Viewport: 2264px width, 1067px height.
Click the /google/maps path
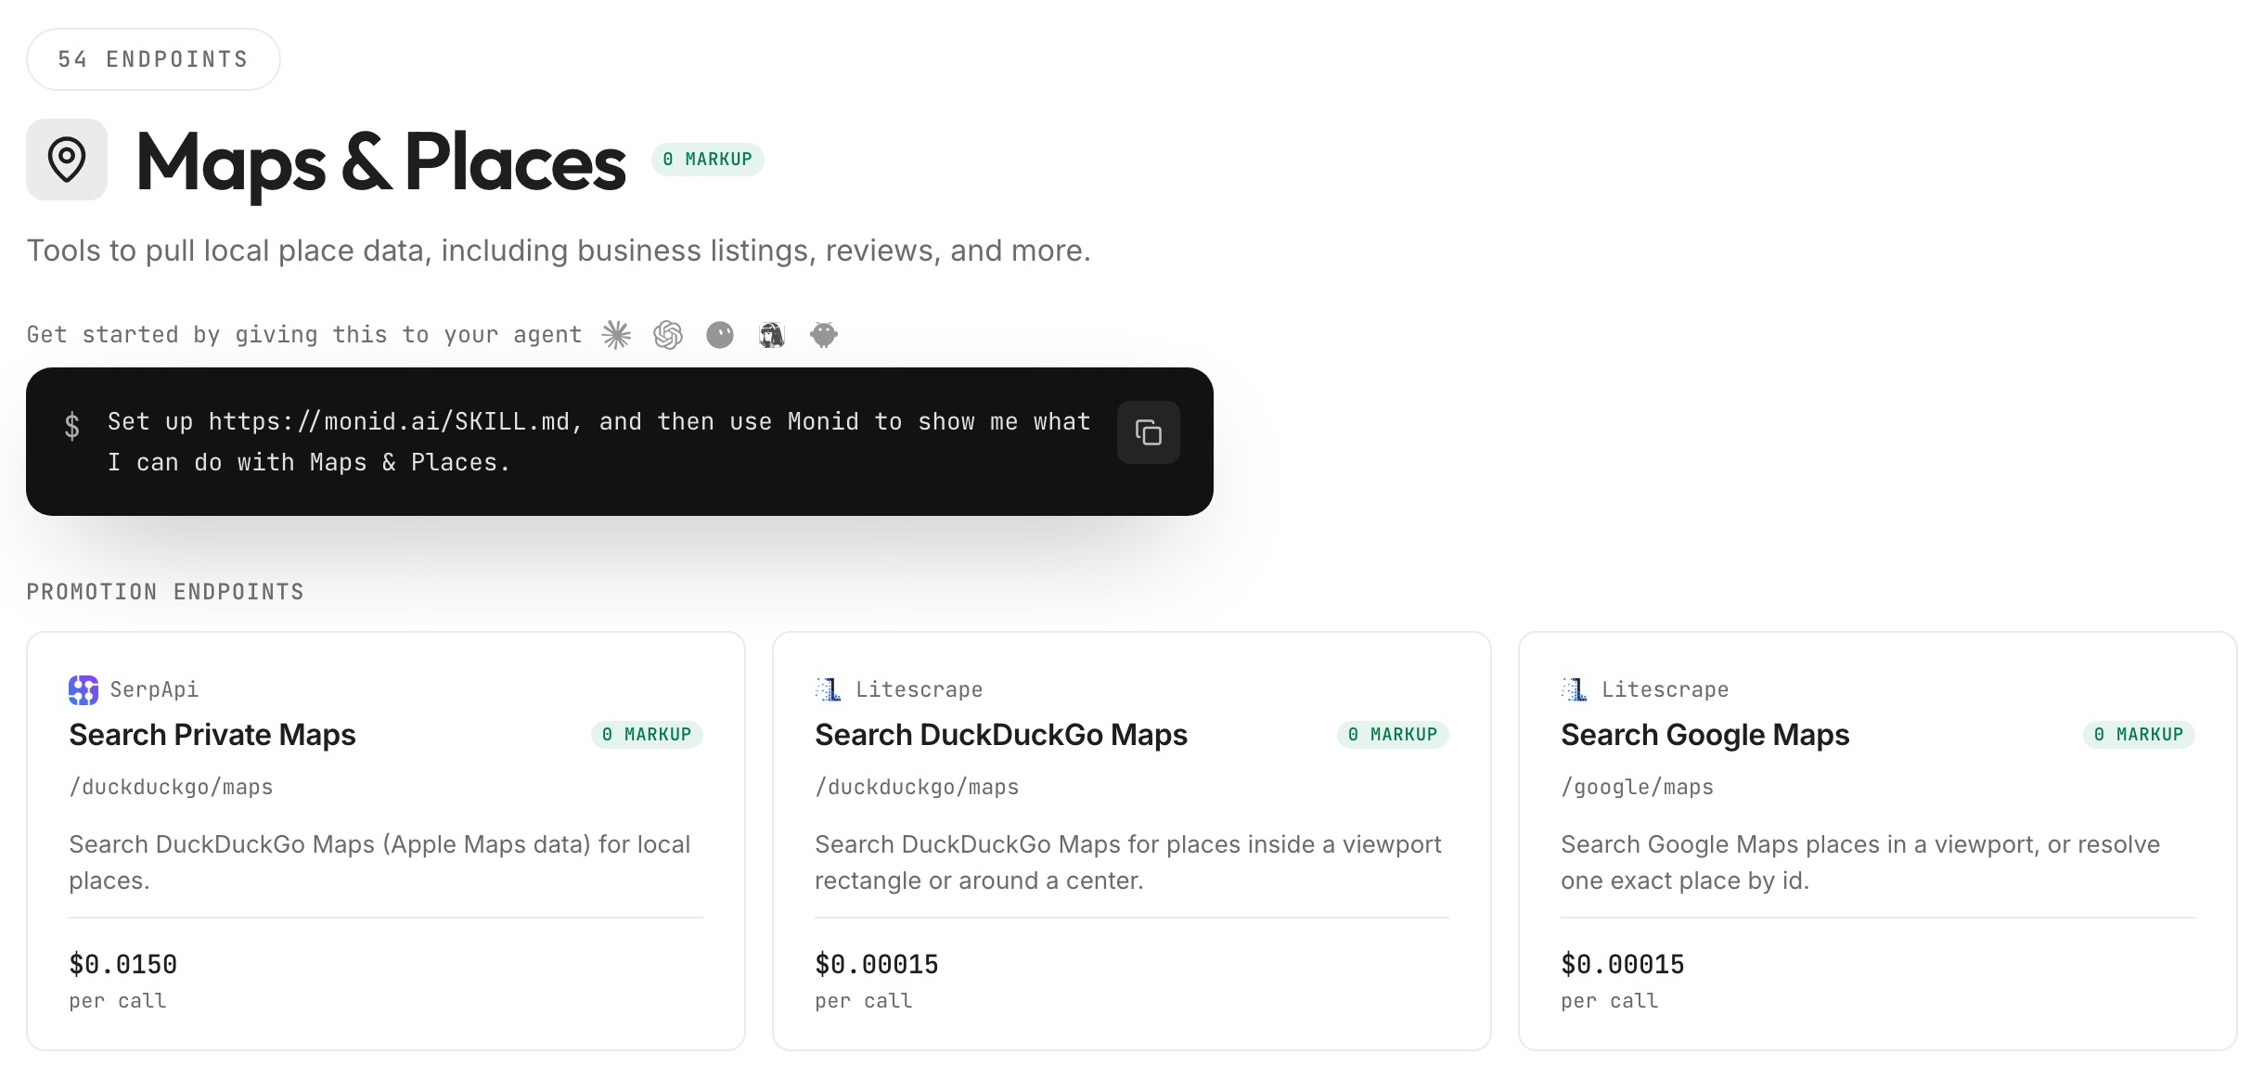(1637, 787)
